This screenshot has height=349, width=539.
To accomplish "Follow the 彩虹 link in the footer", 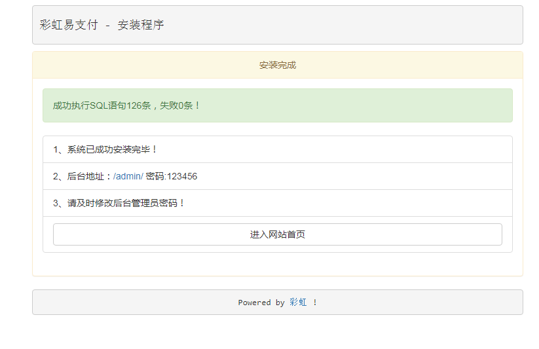I will click(298, 303).
